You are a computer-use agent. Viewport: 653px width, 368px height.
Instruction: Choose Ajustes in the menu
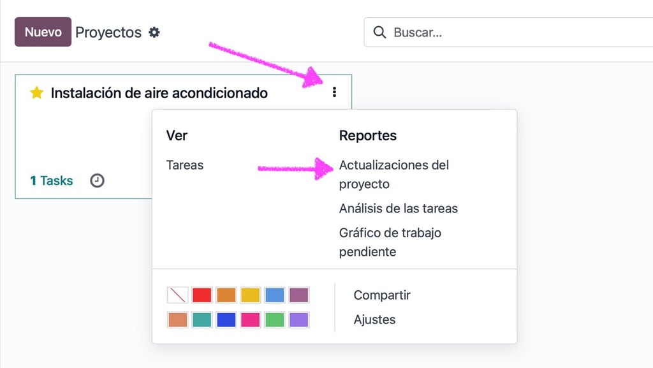coord(374,320)
